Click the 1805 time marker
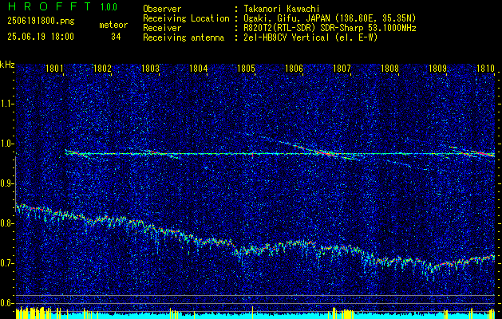 pos(246,68)
